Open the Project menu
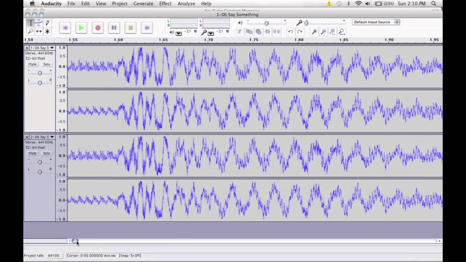Viewport: 466px width, 262px height. 119,4
